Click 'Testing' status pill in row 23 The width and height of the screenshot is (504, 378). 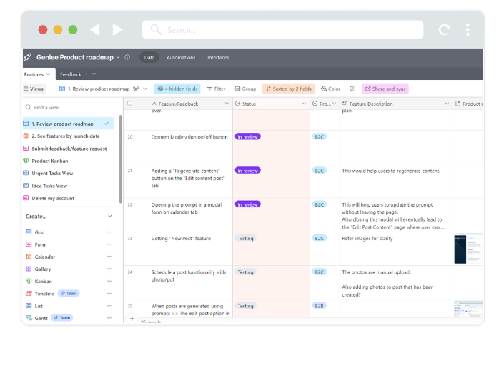pyautogui.click(x=246, y=238)
